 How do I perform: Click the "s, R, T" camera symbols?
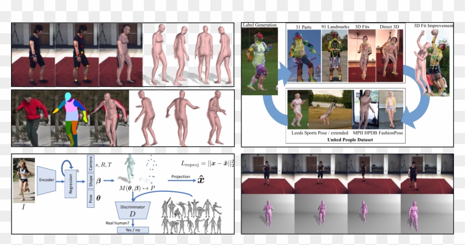tap(104, 164)
